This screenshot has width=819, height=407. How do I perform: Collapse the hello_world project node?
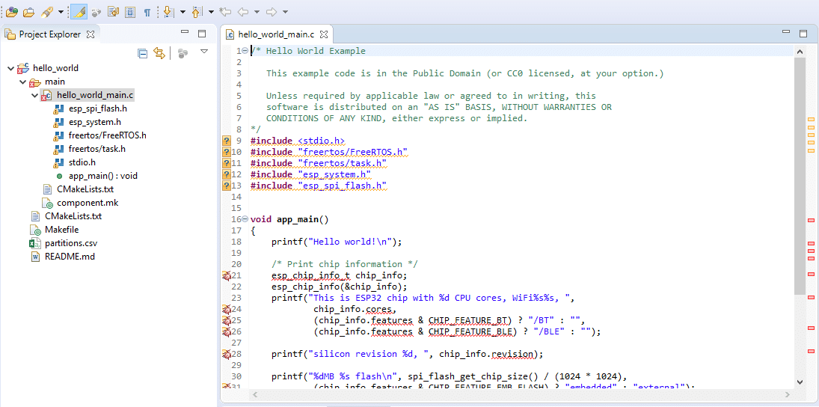click(11, 68)
